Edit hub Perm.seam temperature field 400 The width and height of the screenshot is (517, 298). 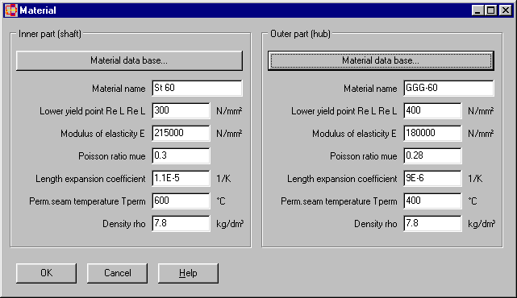click(x=432, y=201)
